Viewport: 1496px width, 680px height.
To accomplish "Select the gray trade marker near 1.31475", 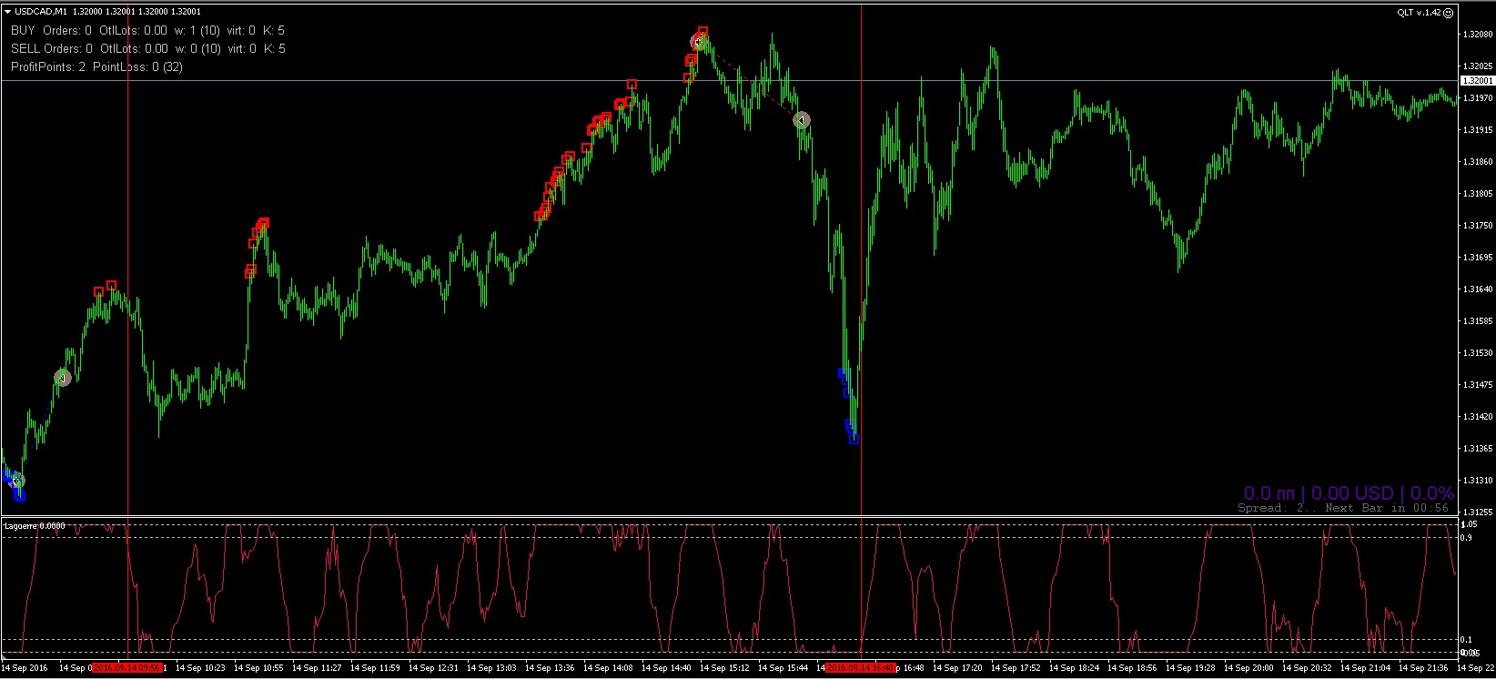I will click(x=63, y=378).
